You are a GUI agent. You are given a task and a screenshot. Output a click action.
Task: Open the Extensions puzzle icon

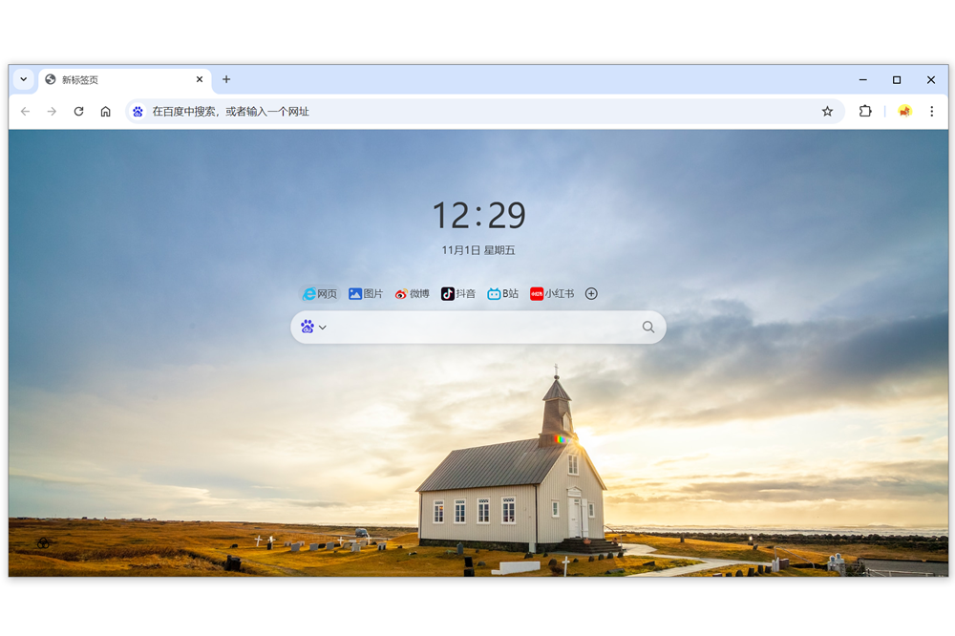coord(865,112)
